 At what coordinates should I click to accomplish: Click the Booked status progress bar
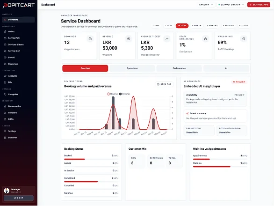(91, 159)
